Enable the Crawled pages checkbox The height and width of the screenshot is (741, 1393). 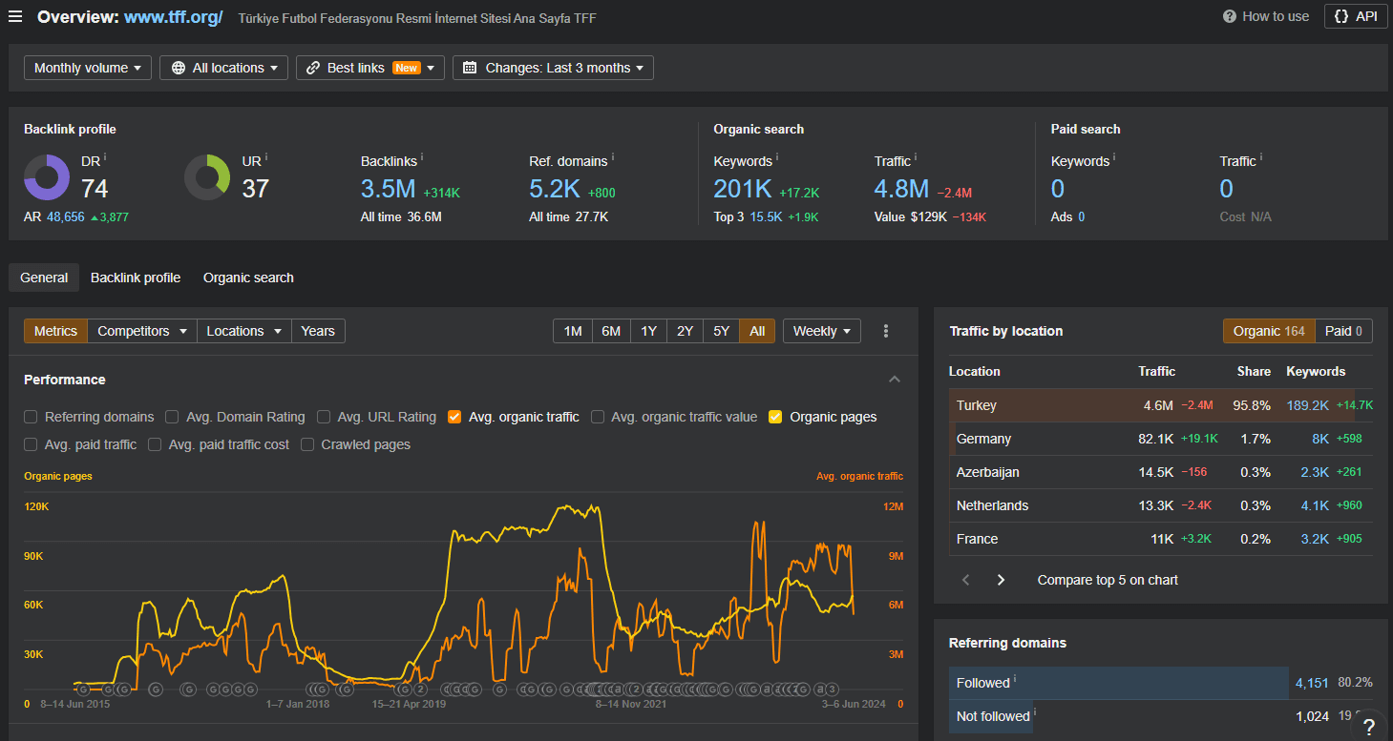(x=307, y=444)
